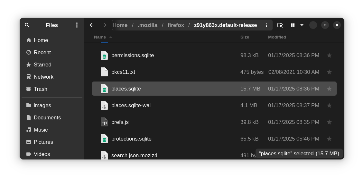364x181 pixels.
Task: Star the prefs.js file
Action: point(329,122)
